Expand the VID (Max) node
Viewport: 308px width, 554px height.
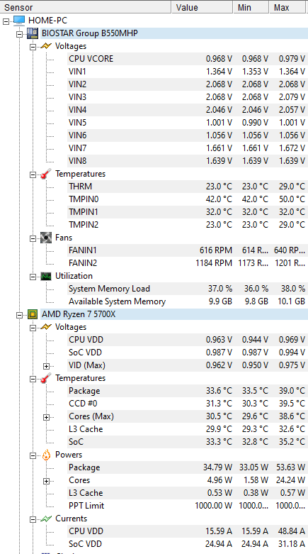coord(46,366)
